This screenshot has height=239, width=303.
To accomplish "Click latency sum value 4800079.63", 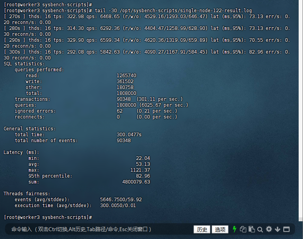I will (136, 182).
